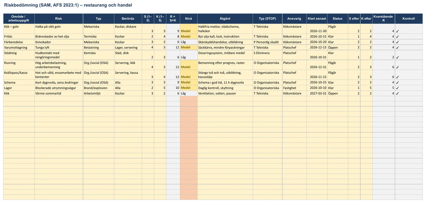Select the 'Värme sommartid' risk cell
The image size is (426, 203).
coord(59,93)
